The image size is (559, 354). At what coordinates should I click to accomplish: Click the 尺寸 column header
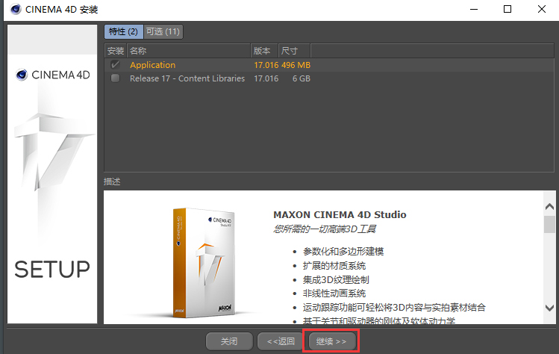pos(294,51)
